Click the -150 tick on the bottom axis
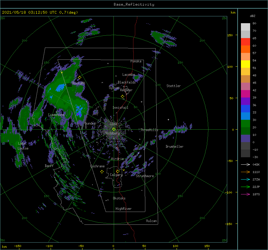Image resolution: width=268 pixels, height=250 pixels. tap(18, 246)
